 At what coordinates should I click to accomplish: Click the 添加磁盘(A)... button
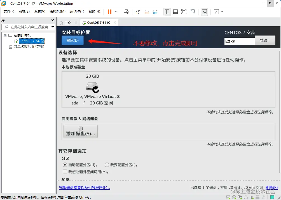tap(80, 132)
